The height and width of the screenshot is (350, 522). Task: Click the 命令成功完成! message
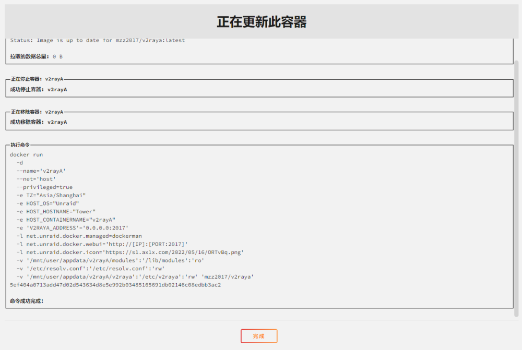27,301
